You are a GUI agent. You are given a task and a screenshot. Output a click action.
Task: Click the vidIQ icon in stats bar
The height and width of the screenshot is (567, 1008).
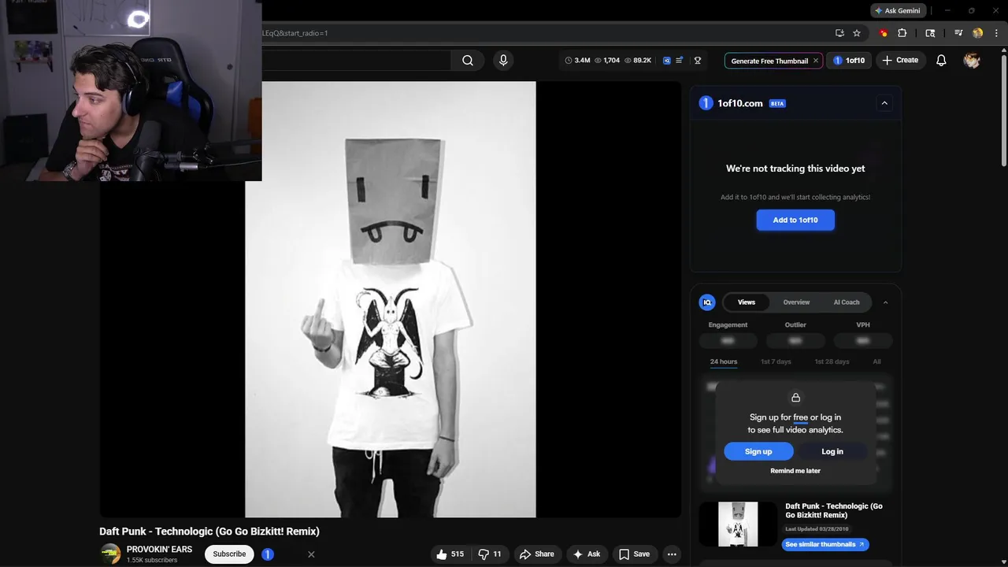click(x=667, y=60)
